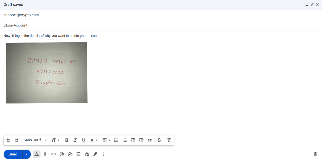Open the text alignment options

(x=106, y=140)
